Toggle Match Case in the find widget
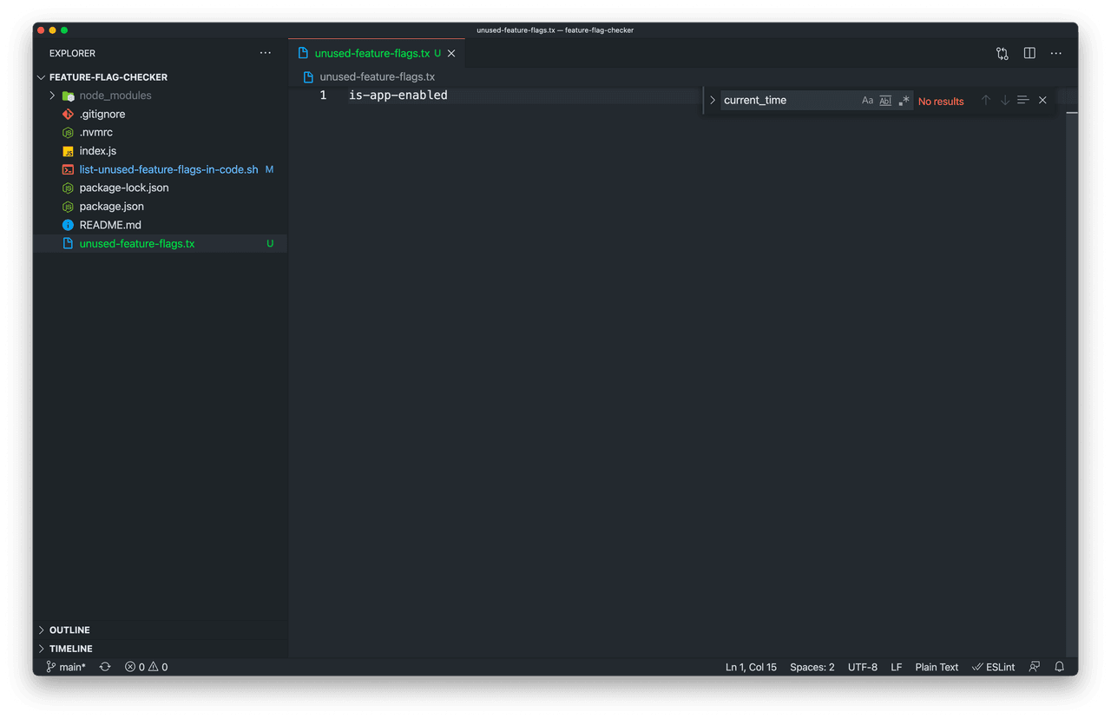The height and width of the screenshot is (719, 1111). [867, 101]
